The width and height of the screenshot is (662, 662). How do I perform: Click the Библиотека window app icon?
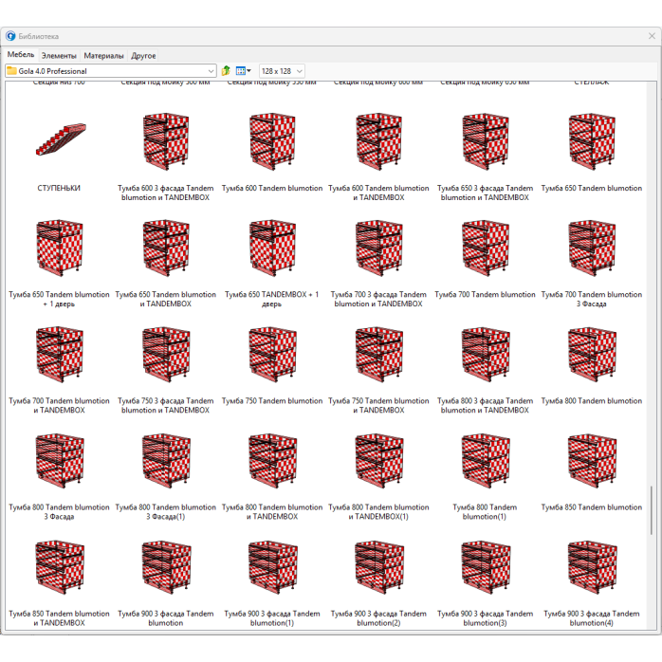10,36
